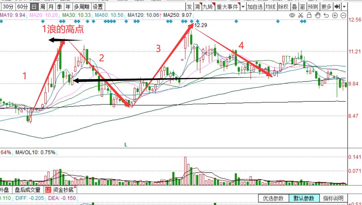
Task: Activate the hand pan tool
Action: click(318, 15)
